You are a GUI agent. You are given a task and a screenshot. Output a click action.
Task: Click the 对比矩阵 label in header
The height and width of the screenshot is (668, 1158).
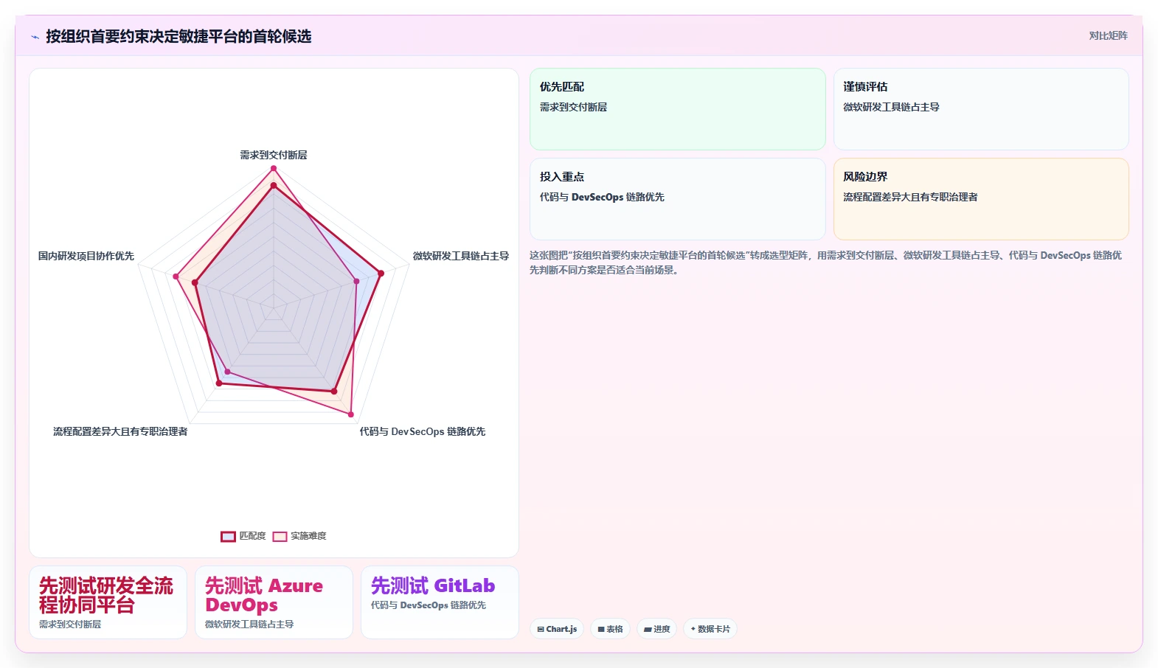tap(1108, 35)
